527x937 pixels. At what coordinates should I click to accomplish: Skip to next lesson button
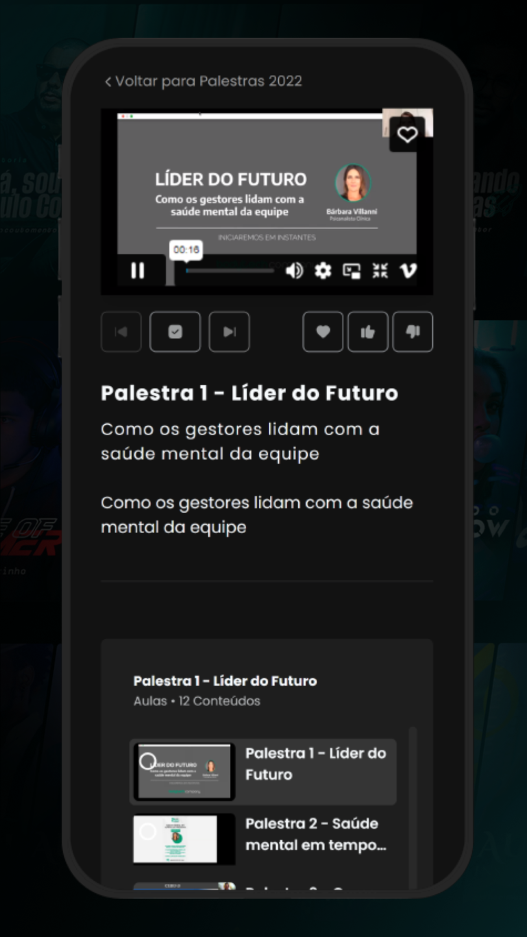click(x=229, y=331)
